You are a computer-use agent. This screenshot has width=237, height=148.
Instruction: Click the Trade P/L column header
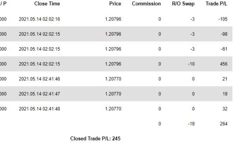(216, 4)
